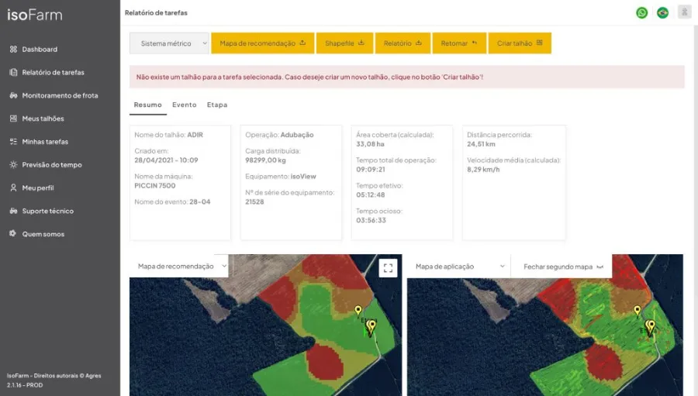Open the Mapa de recomendação map-type dropdown

point(178,266)
